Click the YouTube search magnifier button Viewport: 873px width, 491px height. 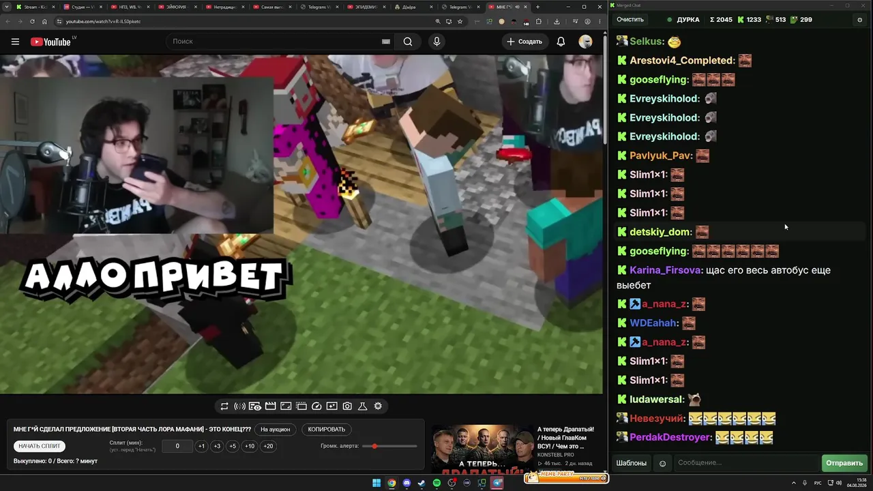[408, 42]
